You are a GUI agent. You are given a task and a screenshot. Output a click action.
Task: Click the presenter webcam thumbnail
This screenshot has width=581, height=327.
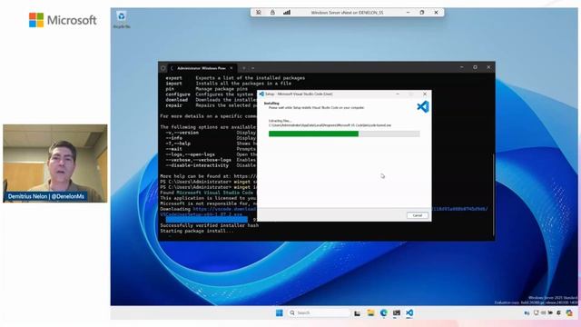click(54, 163)
